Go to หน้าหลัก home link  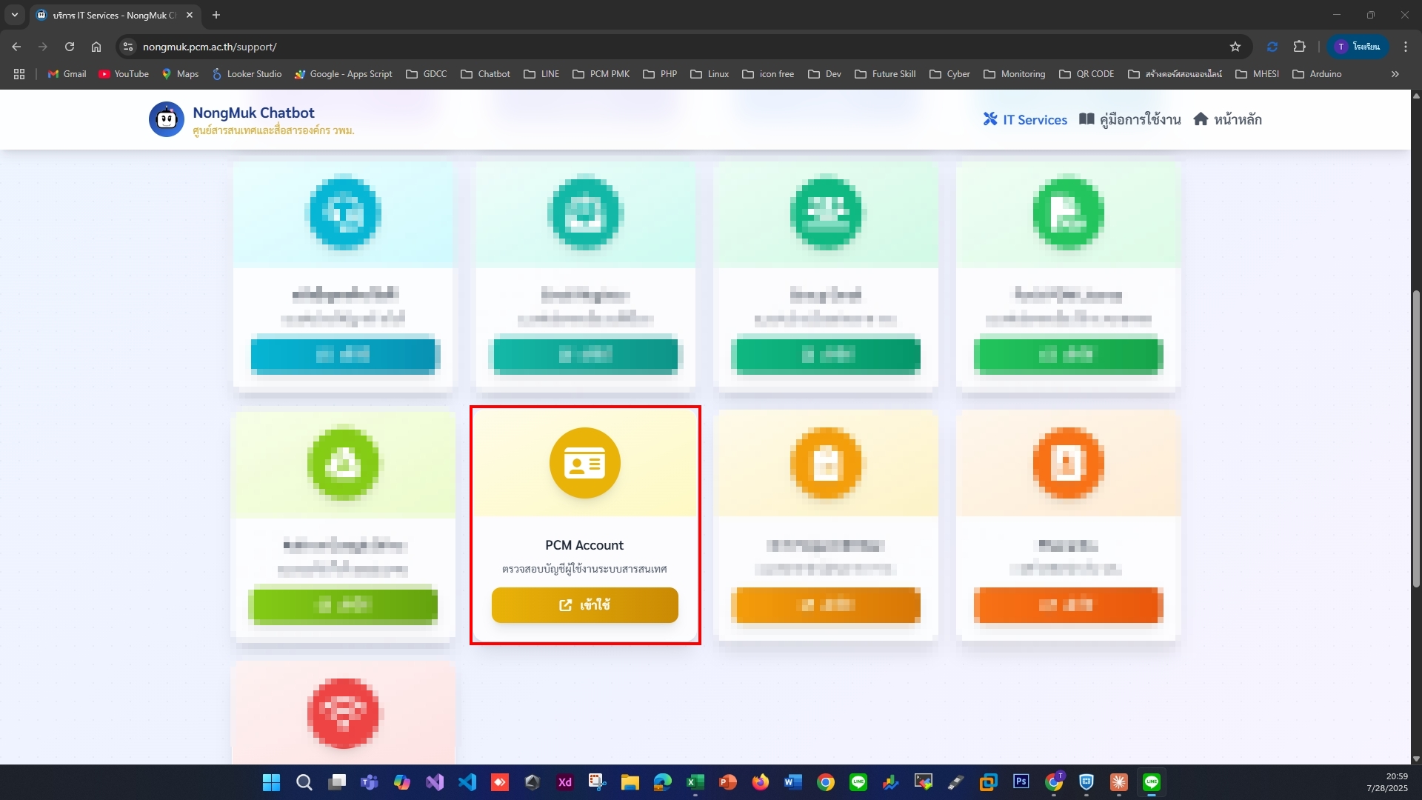click(x=1227, y=120)
